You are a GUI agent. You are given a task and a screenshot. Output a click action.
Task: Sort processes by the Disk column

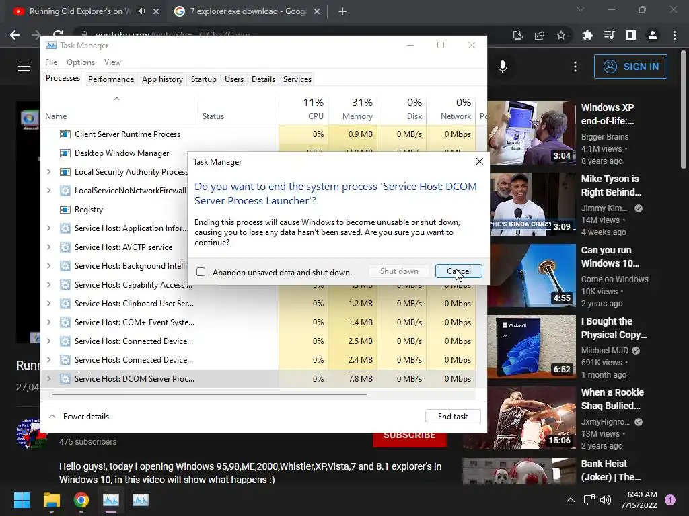(402, 110)
